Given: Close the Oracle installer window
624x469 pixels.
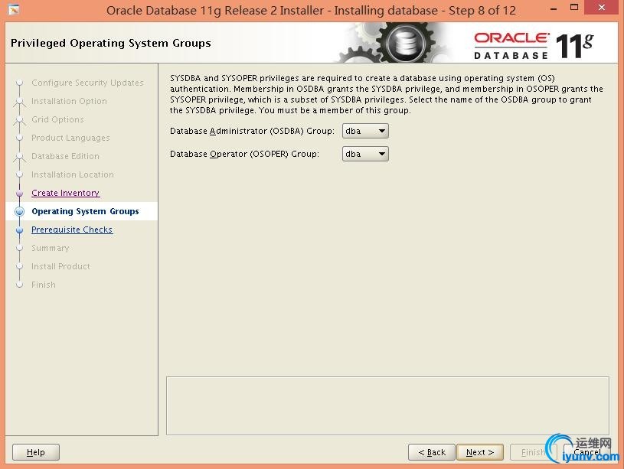Looking at the screenshot, I should pos(601,8).
